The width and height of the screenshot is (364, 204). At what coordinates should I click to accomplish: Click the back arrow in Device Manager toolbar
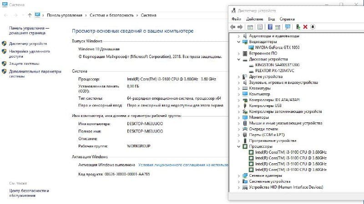tap(233, 27)
